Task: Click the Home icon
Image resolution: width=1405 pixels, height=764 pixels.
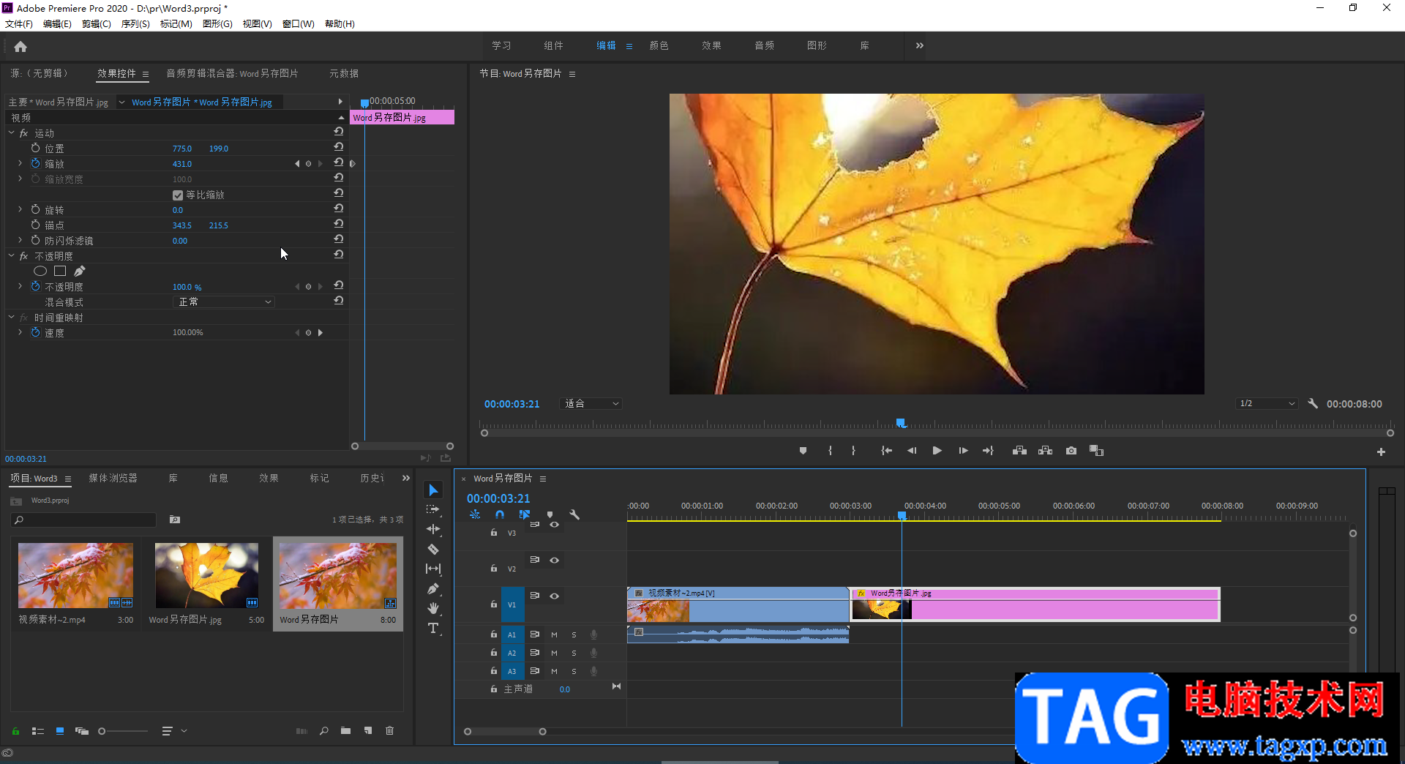Action: pos(20,47)
